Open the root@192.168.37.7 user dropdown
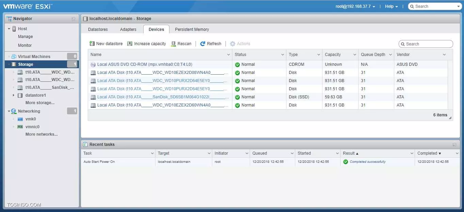464x212 pixels. [355, 6]
